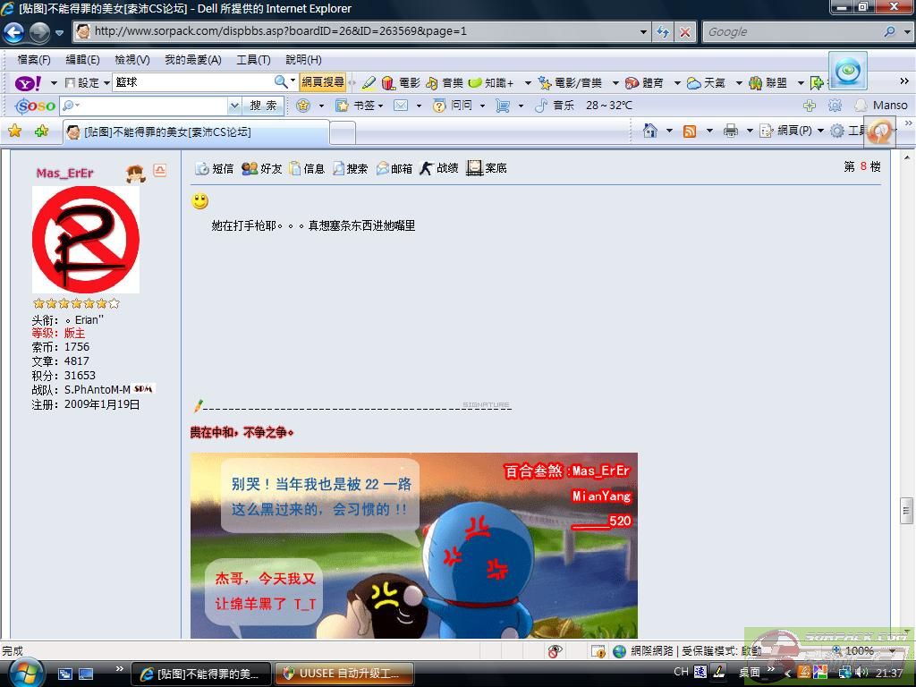Click the RSS feeds icon

click(690, 131)
